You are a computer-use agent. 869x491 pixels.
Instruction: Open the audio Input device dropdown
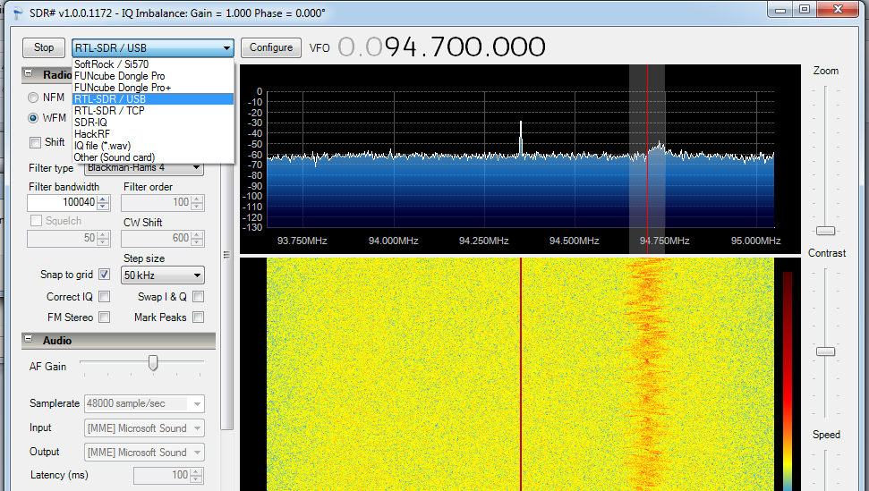tap(144, 428)
